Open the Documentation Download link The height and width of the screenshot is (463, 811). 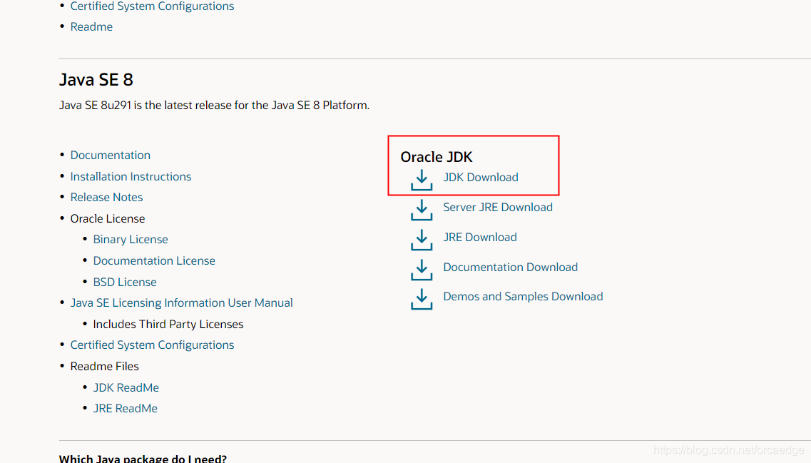tap(511, 268)
